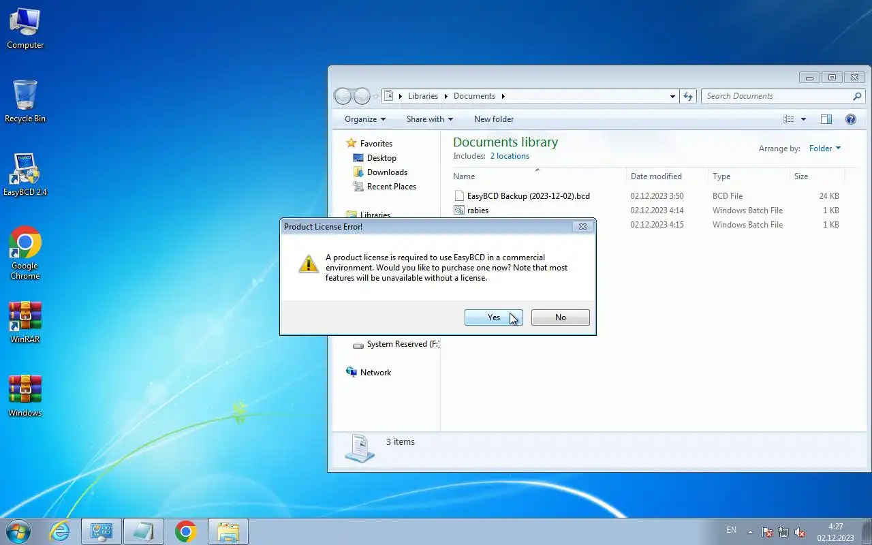Click the address bar folder icon
The height and width of the screenshot is (545, 872).
tap(389, 96)
